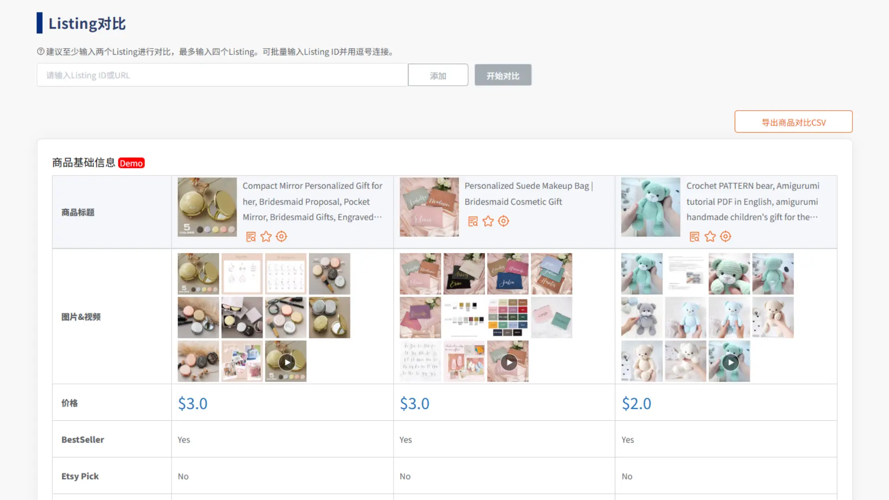Play the Suede Makeup Bag video

pos(508,362)
